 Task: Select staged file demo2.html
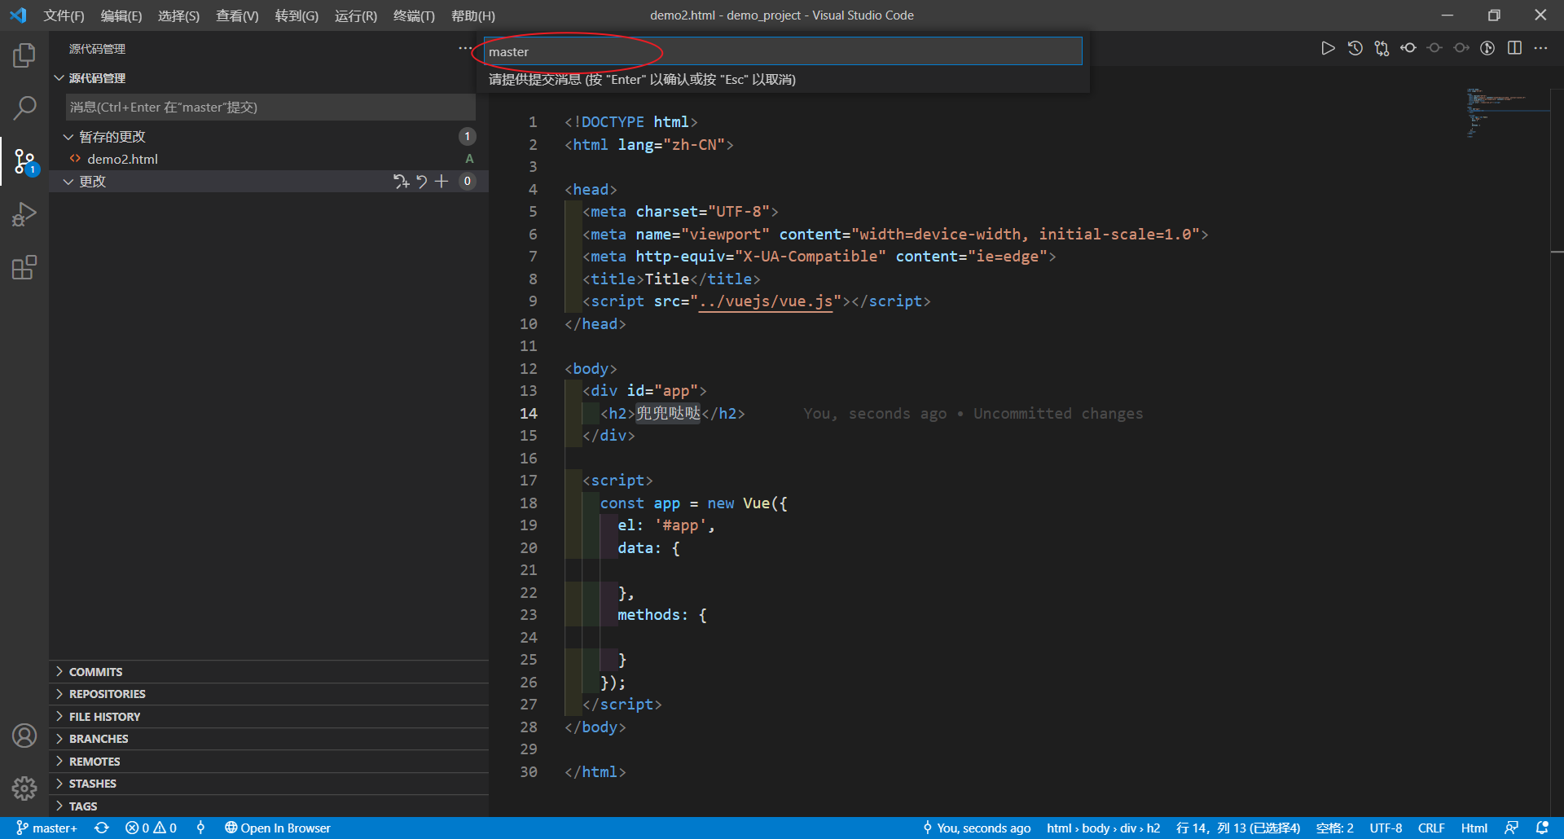[x=269, y=159]
